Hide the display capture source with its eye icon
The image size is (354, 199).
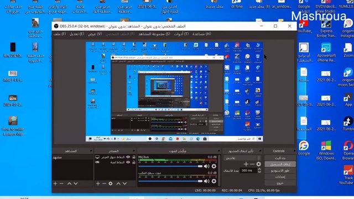click(128, 157)
